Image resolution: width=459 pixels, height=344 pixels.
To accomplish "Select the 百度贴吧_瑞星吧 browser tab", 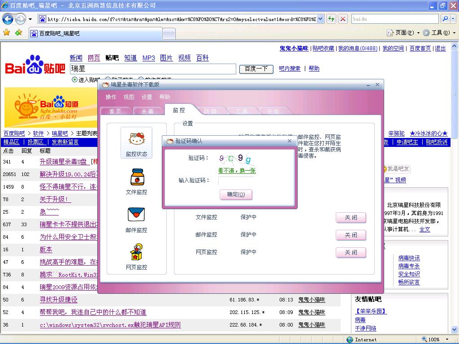I will point(96,33).
